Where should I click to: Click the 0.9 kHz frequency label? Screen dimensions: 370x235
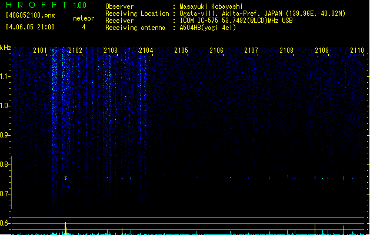pos(5,135)
